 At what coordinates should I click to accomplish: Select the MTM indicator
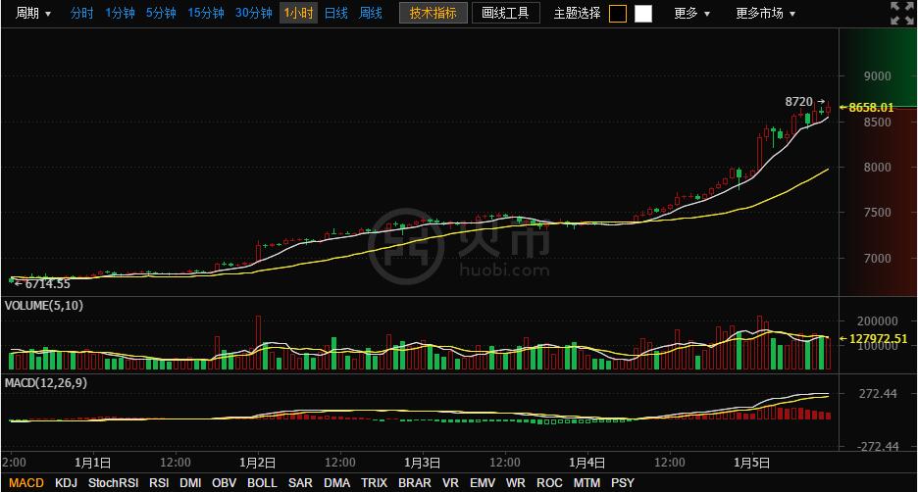pos(586,483)
